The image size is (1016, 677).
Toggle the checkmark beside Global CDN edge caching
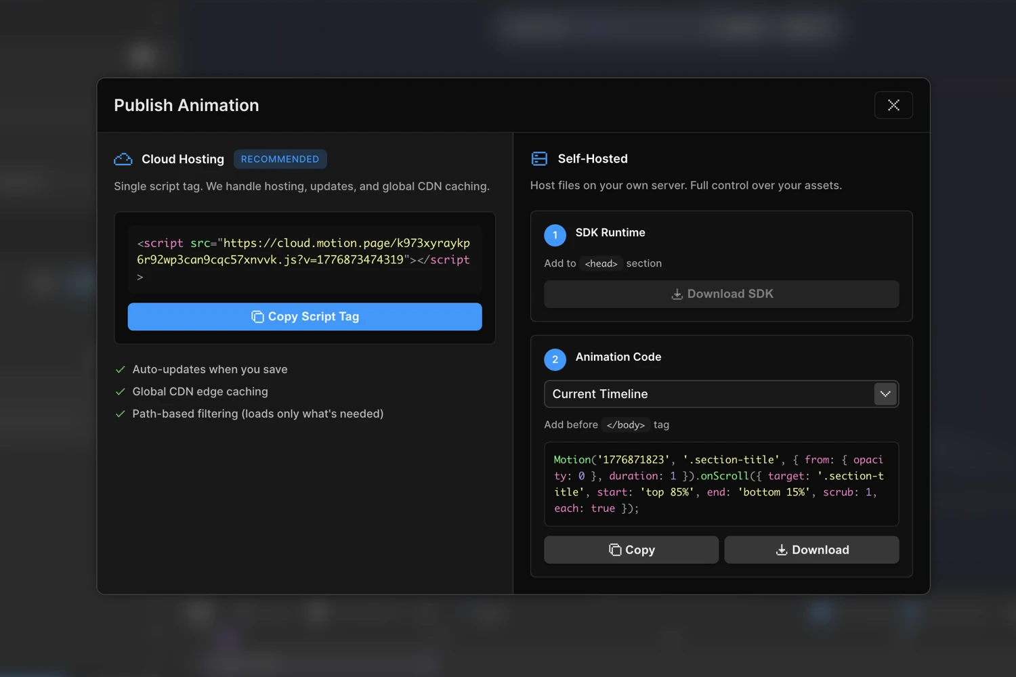[x=121, y=391]
